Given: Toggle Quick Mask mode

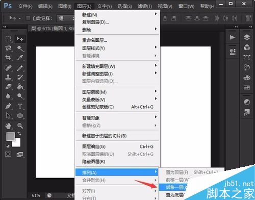Looking at the screenshot, I should (x=8, y=154).
